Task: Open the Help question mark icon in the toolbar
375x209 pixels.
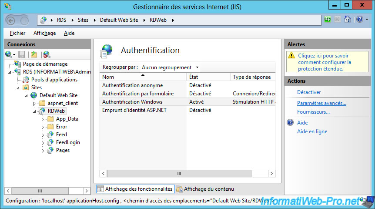Action: click(360, 20)
